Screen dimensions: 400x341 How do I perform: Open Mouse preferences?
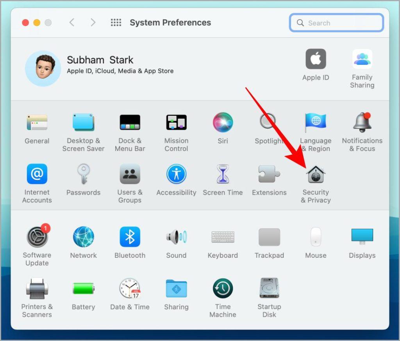(316, 237)
